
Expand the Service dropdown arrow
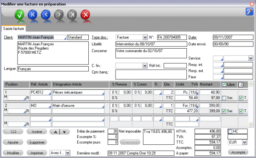point(250,58)
